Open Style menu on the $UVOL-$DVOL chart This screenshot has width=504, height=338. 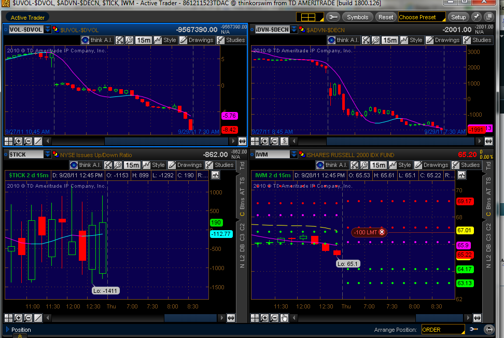pyautogui.click(x=165, y=40)
